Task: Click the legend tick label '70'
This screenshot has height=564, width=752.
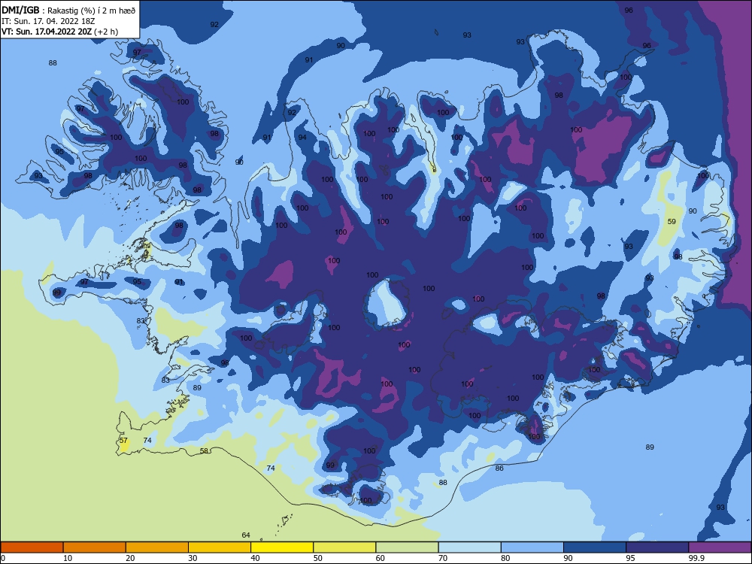Action: click(x=443, y=558)
